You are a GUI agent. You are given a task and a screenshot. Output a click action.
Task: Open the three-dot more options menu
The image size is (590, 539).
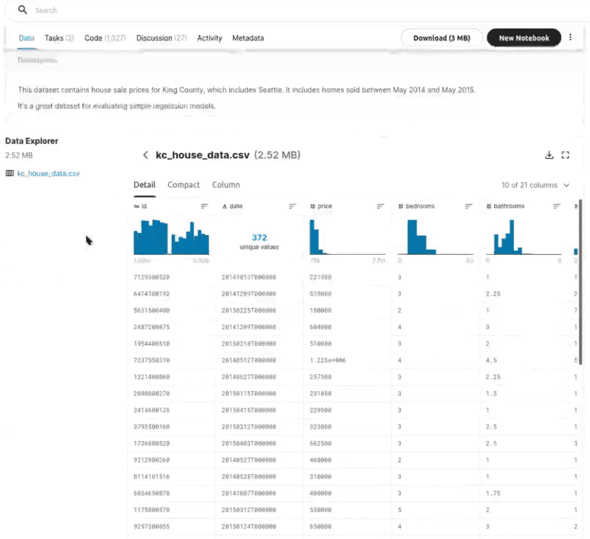coord(570,37)
